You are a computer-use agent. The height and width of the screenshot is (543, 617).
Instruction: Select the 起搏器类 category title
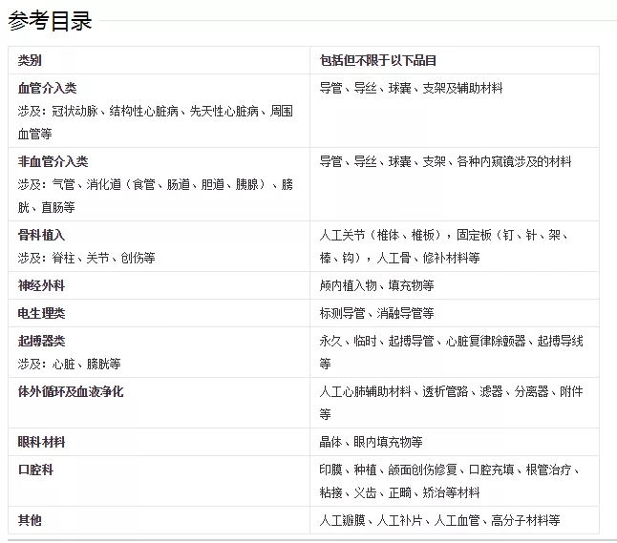pos(41,341)
